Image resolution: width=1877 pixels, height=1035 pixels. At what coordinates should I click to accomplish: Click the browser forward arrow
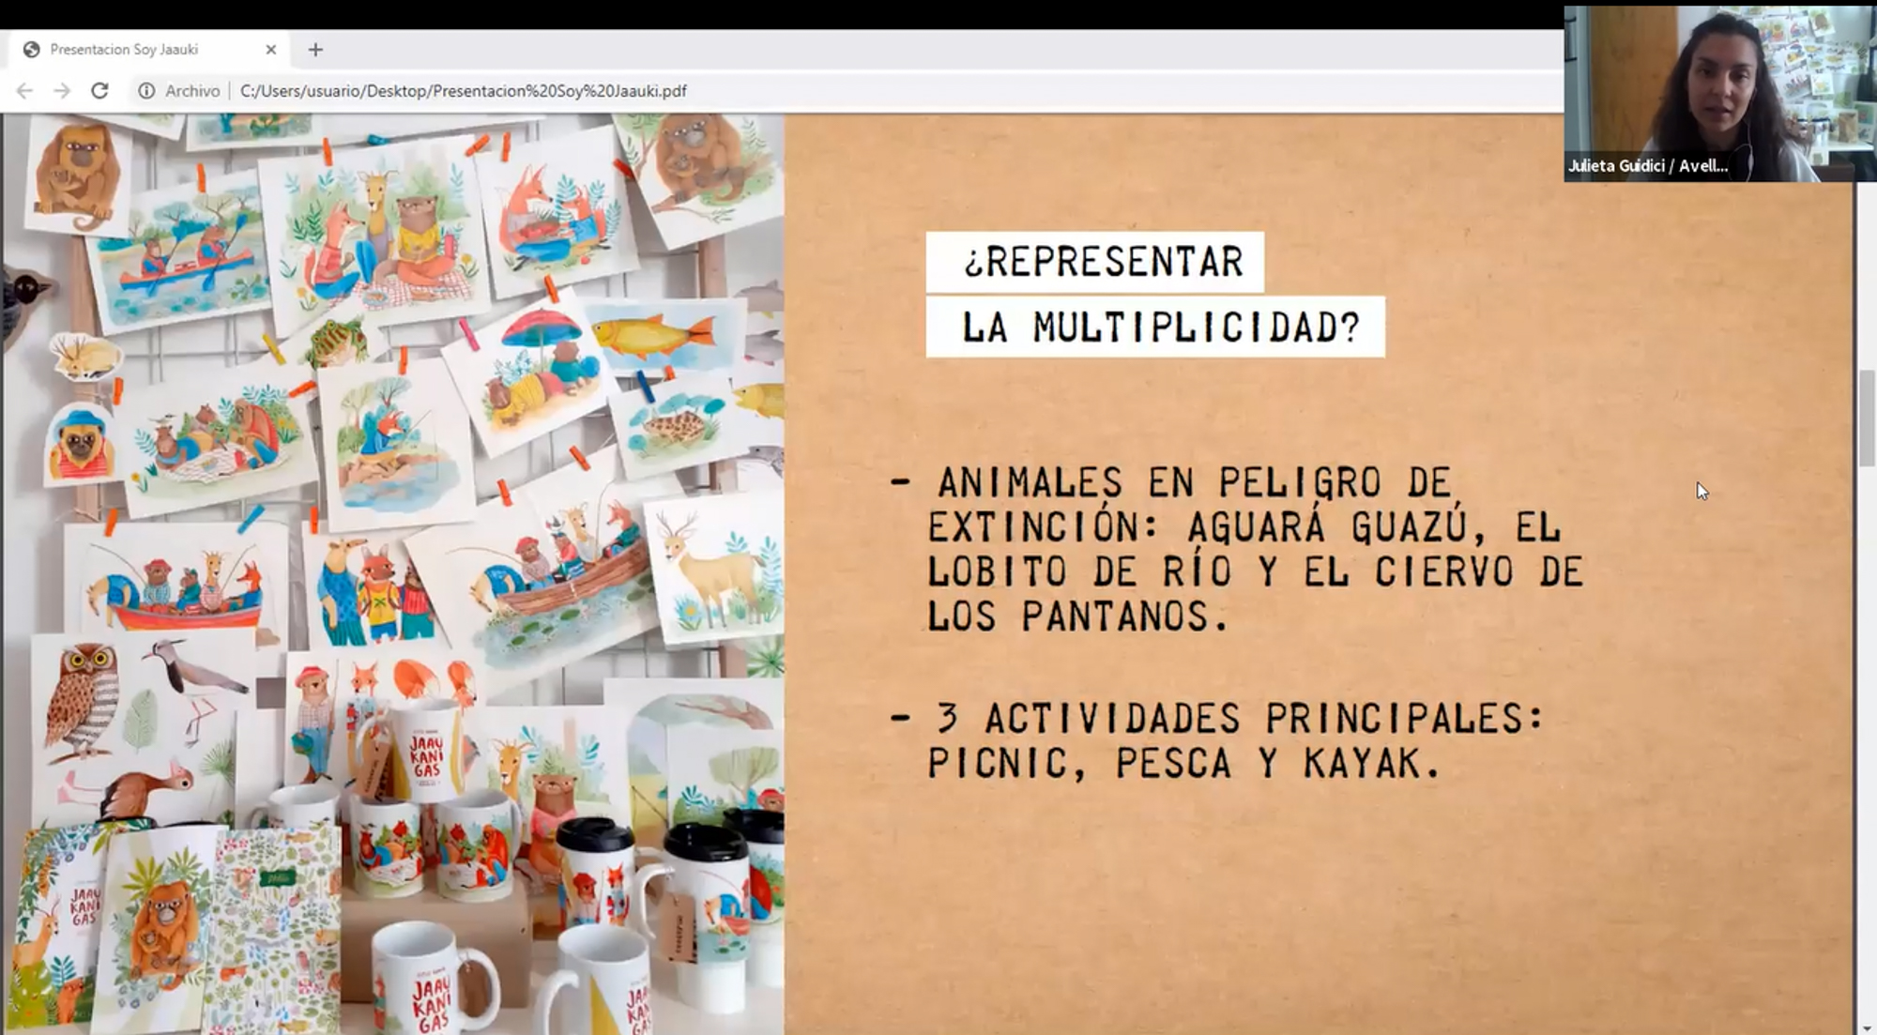(62, 91)
